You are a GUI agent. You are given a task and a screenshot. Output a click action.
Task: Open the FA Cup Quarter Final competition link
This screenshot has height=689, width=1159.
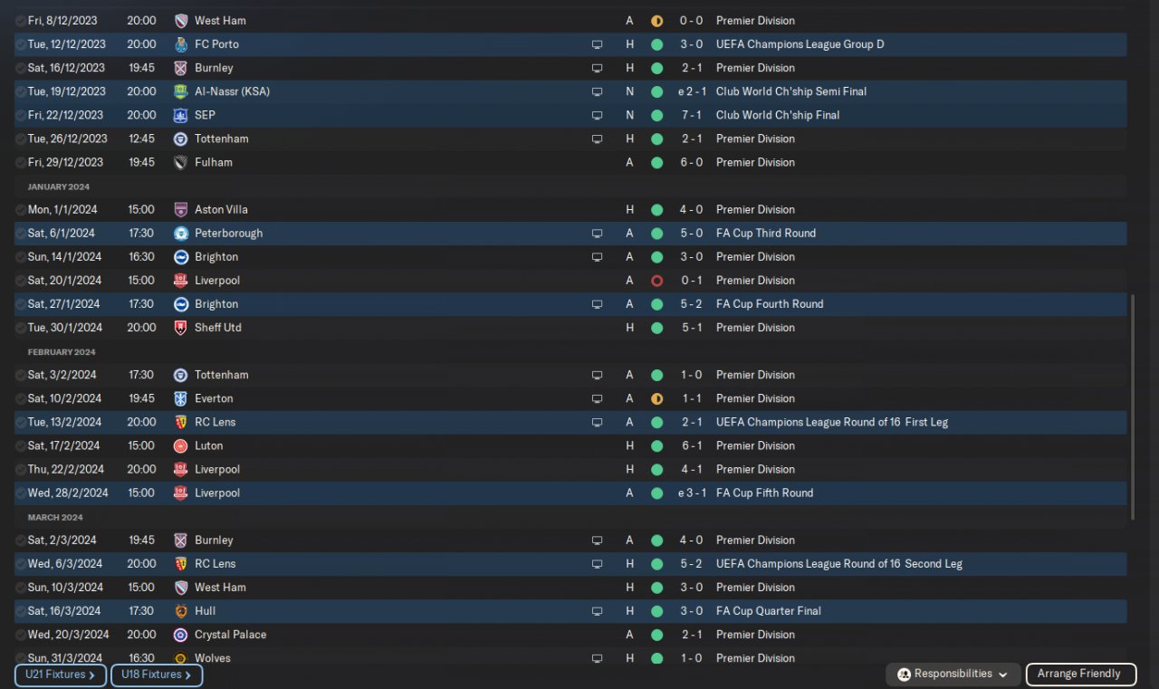[x=768, y=611]
